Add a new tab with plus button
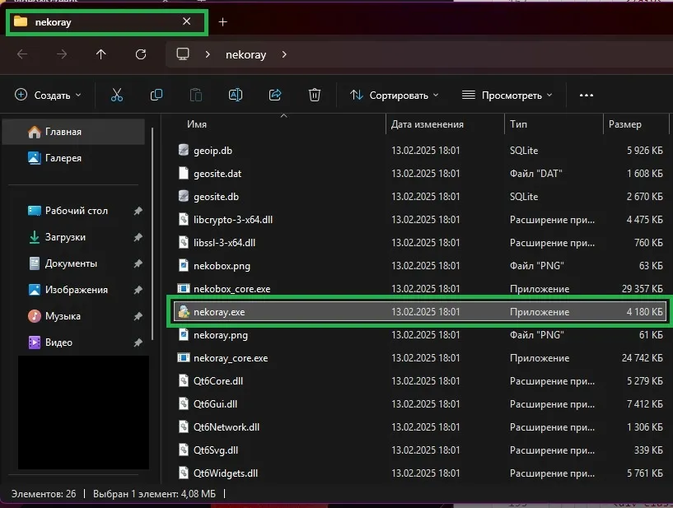The height and width of the screenshot is (508, 673). click(x=222, y=22)
